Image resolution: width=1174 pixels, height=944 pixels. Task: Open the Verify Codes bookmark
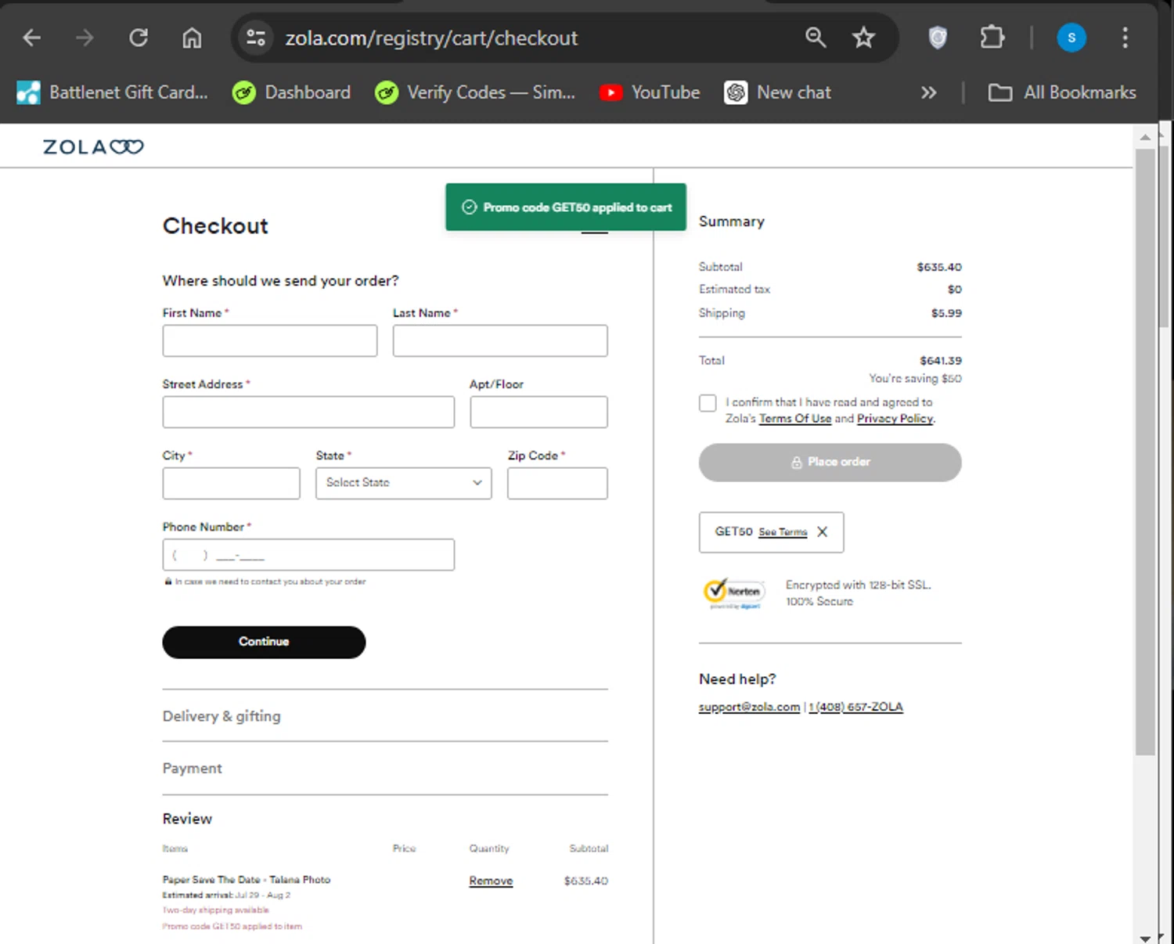(x=475, y=92)
